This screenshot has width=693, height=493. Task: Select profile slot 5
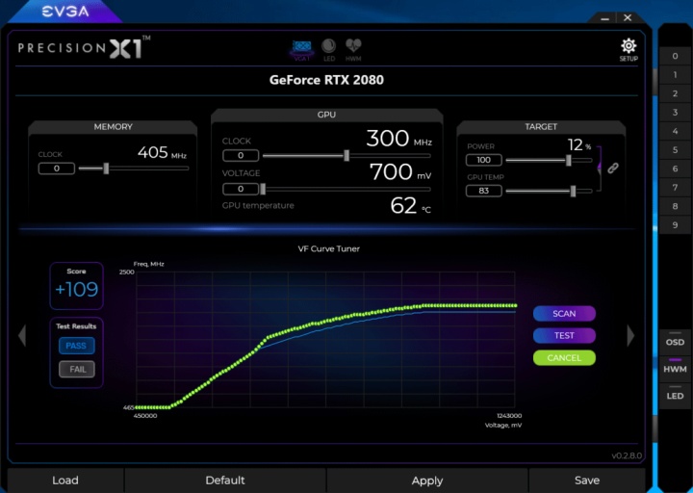pyautogui.click(x=675, y=150)
